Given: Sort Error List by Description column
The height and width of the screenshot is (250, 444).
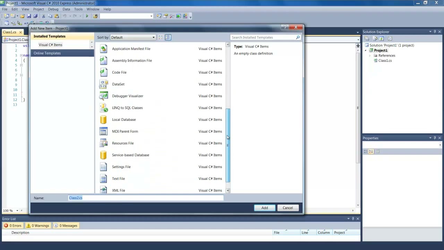Looking at the screenshot, I should tap(142, 233).
